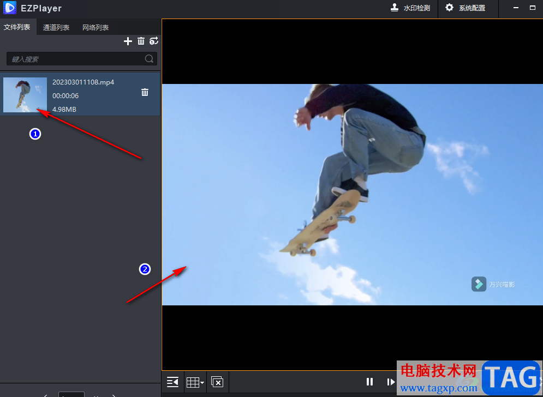Switch to the 网络列表 tab
The height and width of the screenshot is (397, 543).
click(96, 27)
